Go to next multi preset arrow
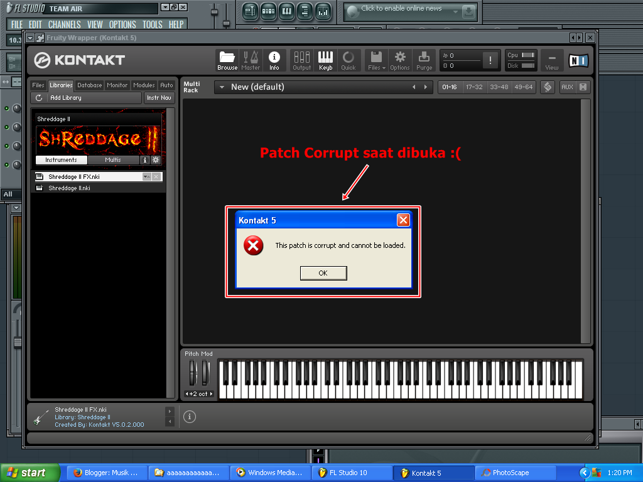This screenshot has height=482, width=643. (x=426, y=87)
